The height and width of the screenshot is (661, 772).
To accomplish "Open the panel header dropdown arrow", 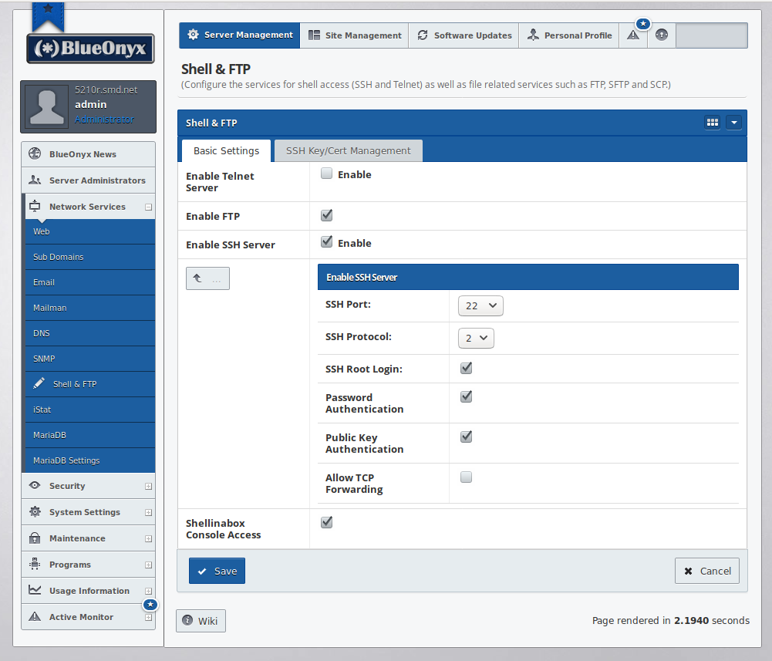I will [733, 123].
